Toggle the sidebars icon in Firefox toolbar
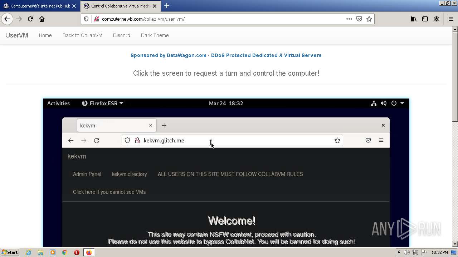The image size is (458, 257). click(425, 19)
